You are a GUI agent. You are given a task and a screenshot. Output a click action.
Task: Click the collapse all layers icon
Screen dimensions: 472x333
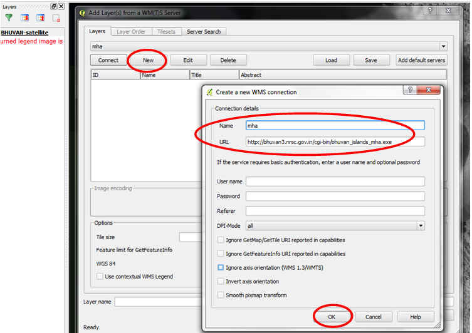[x=40, y=18]
